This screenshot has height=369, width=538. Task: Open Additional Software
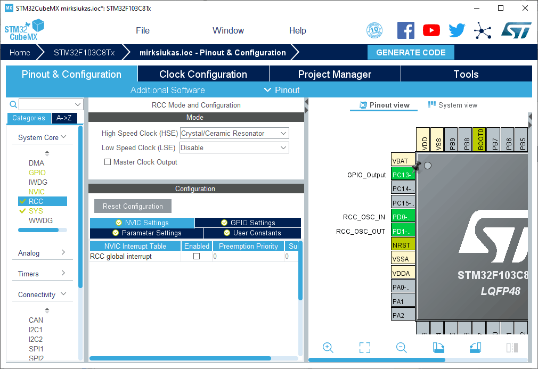tap(167, 90)
